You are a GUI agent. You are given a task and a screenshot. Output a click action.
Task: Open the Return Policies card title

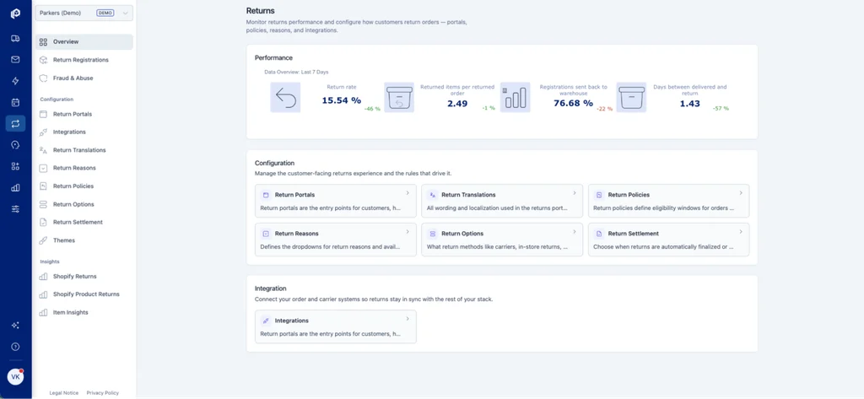point(629,195)
